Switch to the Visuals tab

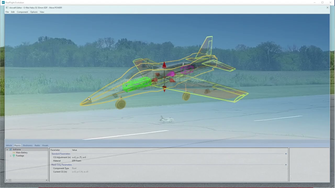45,145
